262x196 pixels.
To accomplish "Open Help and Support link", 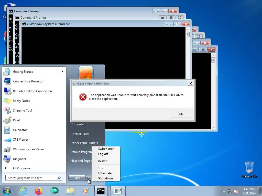I will [81, 161].
